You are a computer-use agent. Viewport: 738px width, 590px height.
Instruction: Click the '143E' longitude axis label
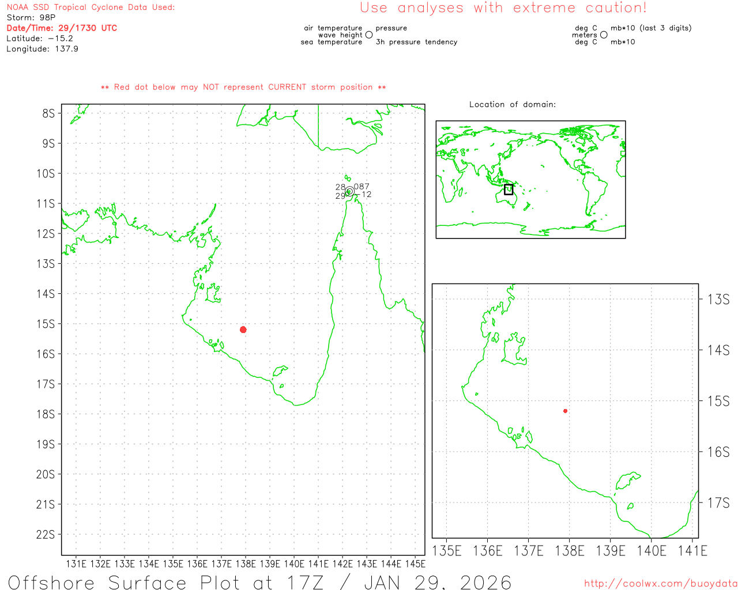[366, 564]
